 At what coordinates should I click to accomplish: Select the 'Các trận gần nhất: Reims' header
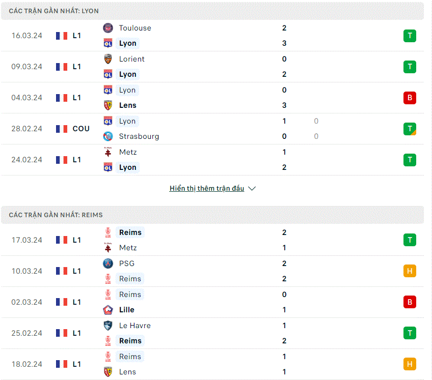212,215
